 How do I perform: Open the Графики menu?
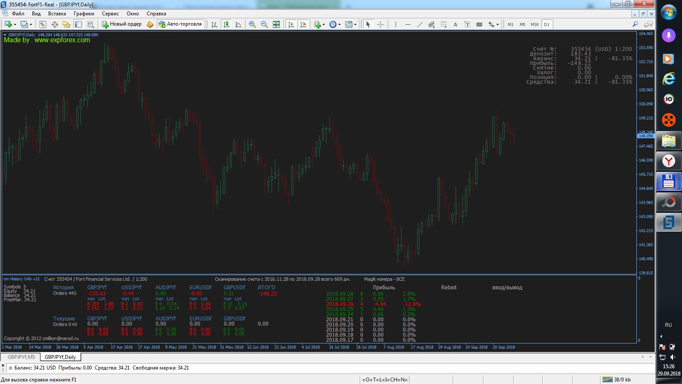coord(84,14)
